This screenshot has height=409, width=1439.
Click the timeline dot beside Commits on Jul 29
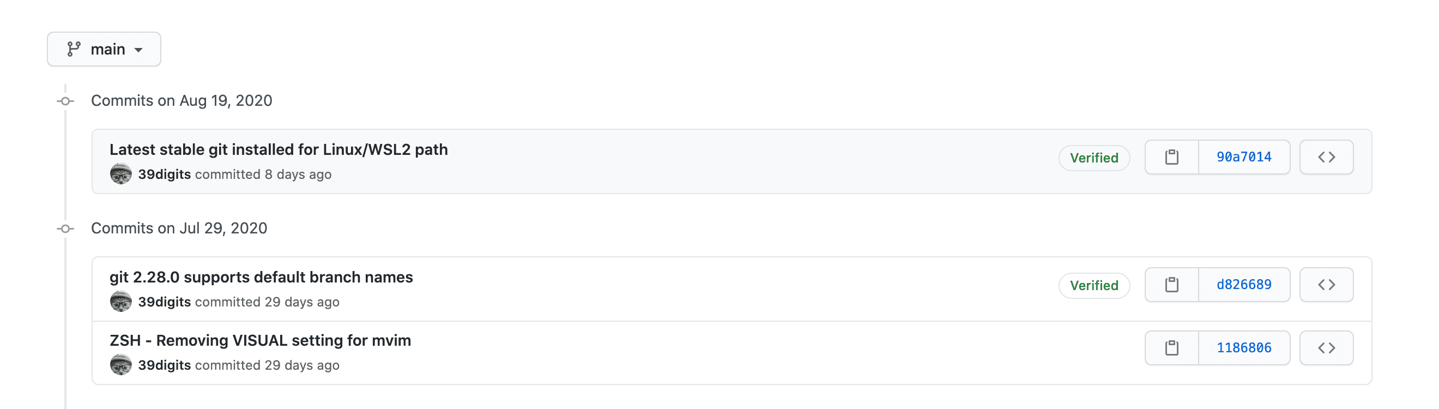66,228
